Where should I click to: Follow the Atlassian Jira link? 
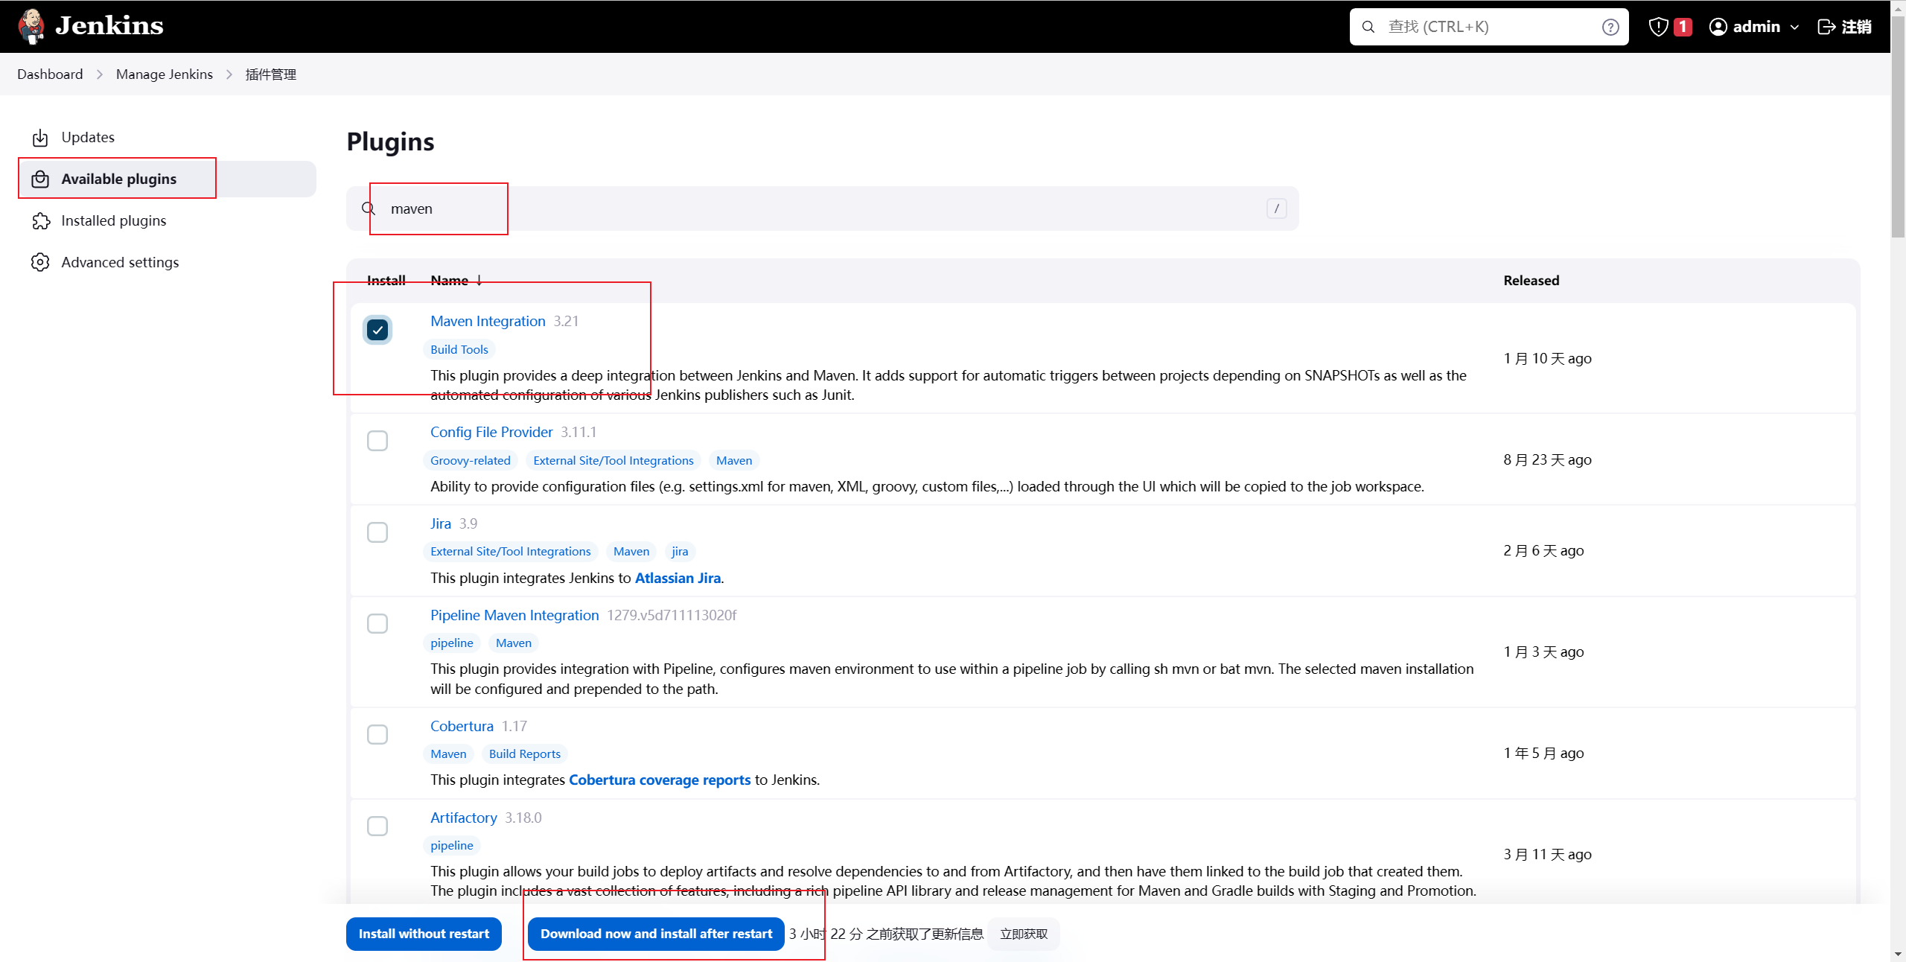coord(678,578)
